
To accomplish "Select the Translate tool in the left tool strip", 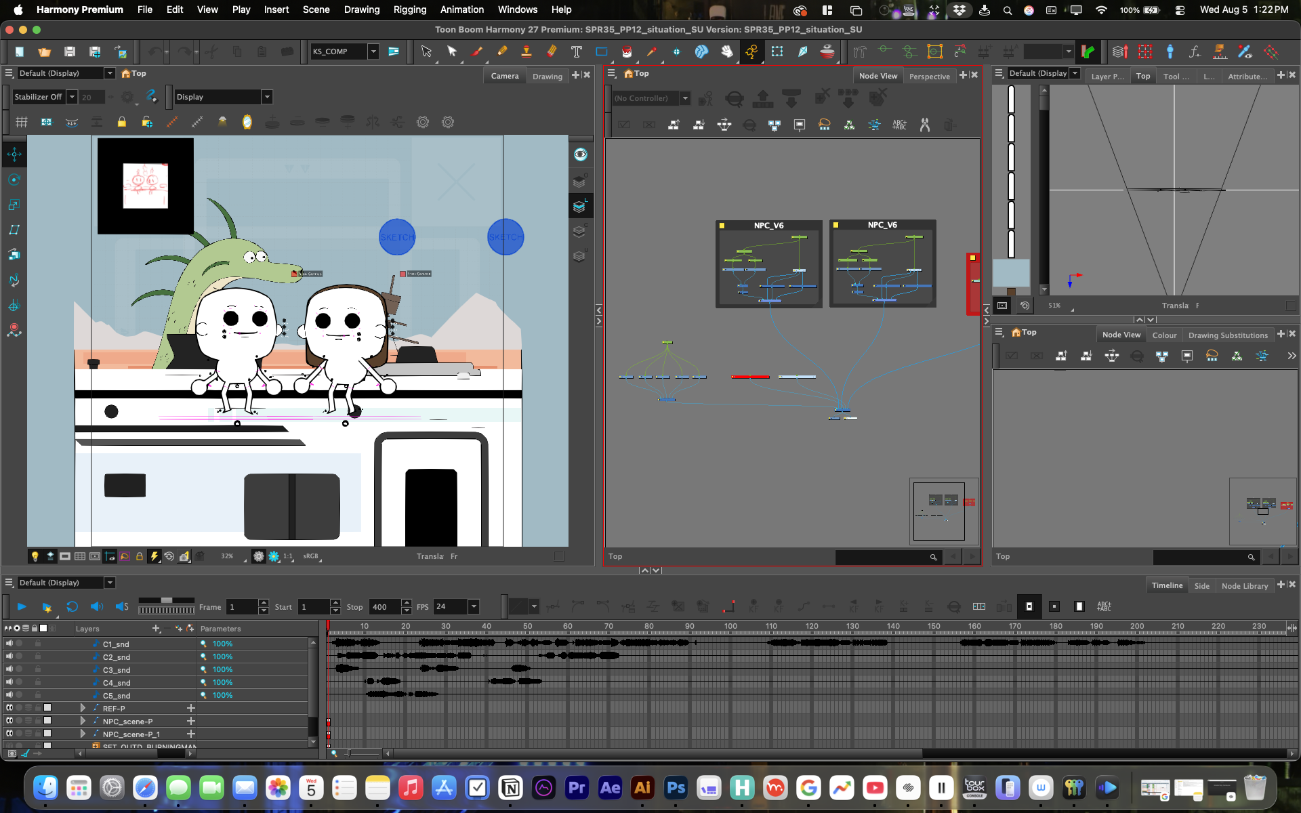I will pos(14,154).
